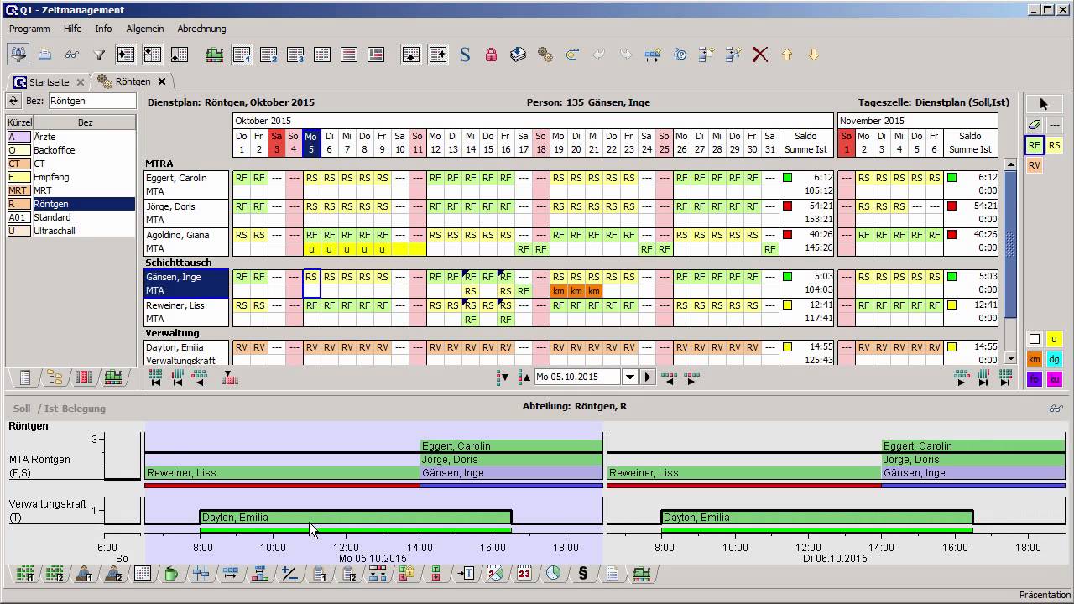1074x604 pixels.
Task: Toggle the people funnel button at toolbar start
Action: 18,55
